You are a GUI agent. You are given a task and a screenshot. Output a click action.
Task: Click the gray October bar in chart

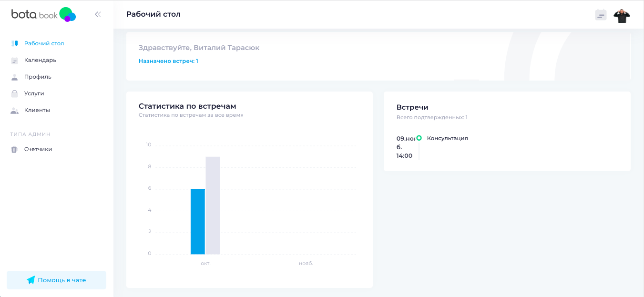[213, 205]
